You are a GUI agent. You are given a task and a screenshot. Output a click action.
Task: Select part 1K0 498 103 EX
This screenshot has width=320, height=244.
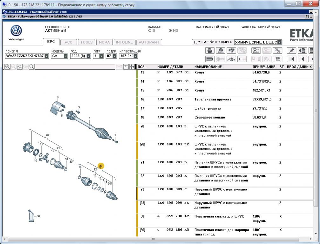[173, 144]
